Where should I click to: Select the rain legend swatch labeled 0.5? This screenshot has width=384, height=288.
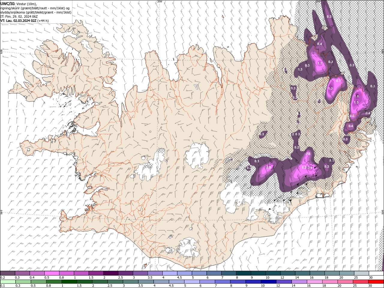38,282
